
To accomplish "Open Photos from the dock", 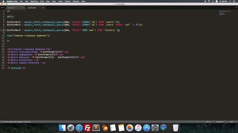I will [130, 128].
